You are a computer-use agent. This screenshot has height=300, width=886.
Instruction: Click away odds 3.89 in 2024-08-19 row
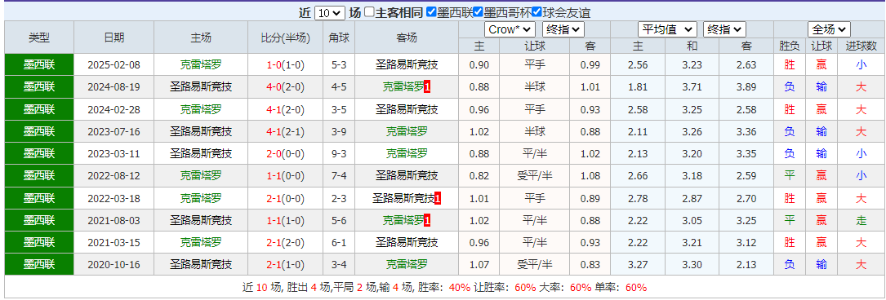(746, 87)
